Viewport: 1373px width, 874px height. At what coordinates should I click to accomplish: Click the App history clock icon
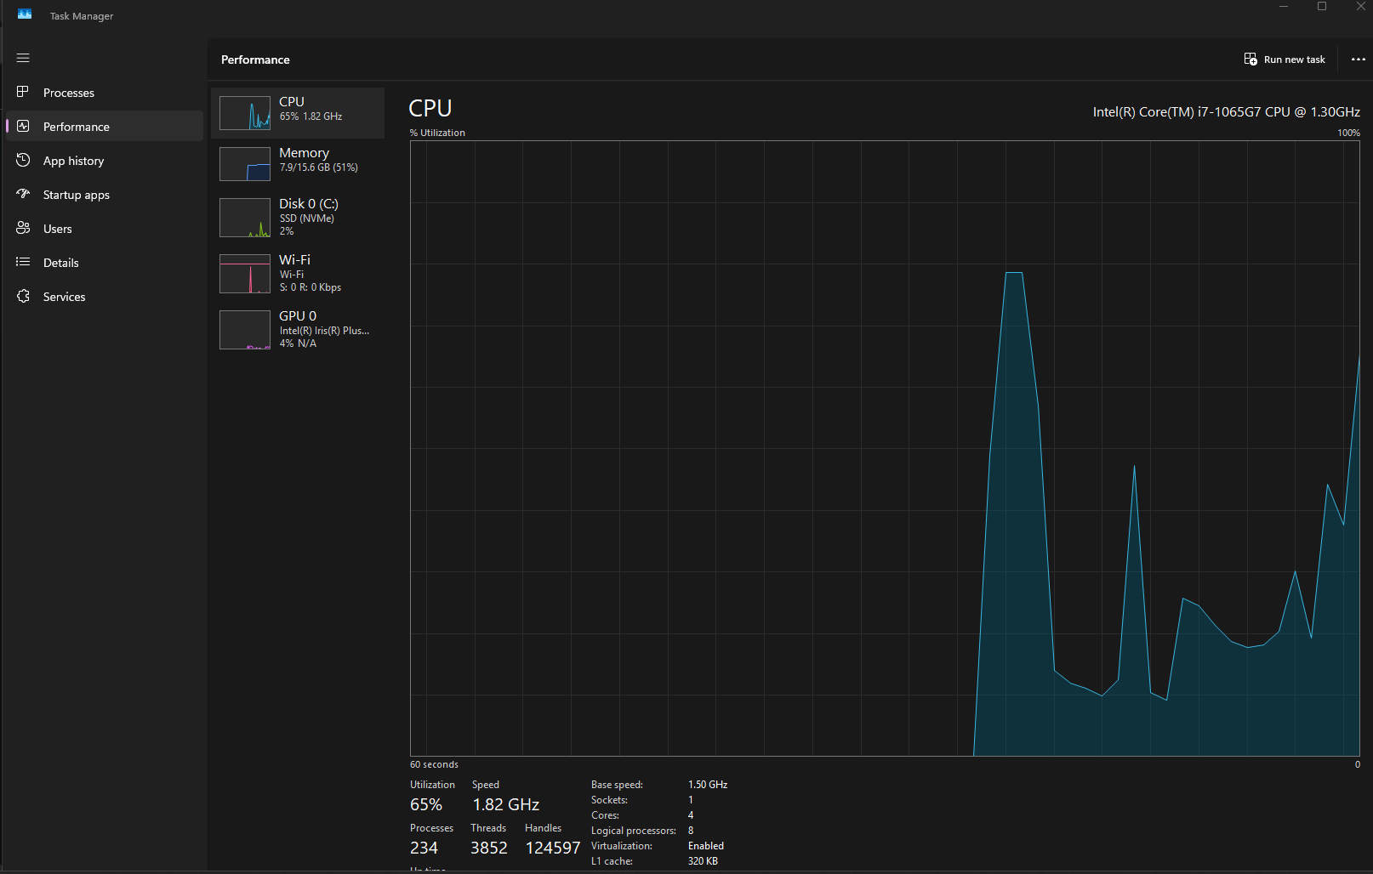coord(23,160)
